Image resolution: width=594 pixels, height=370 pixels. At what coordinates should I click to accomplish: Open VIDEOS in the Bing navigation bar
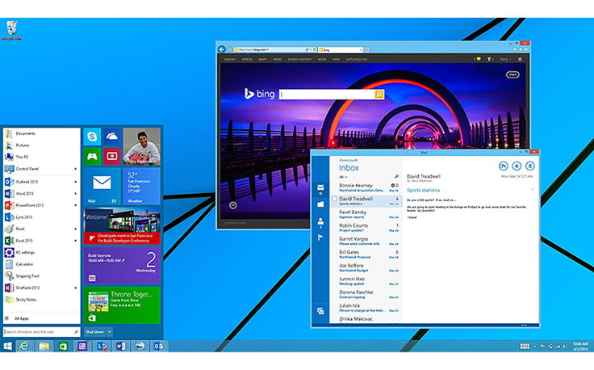tap(247, 60)
